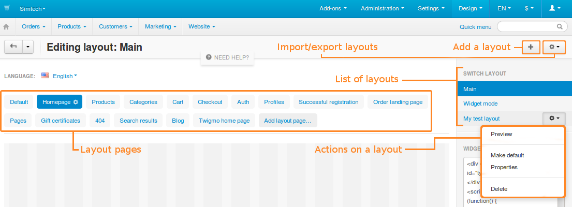The width and height of the screenshot is (572, 207).
Task: Expand the English language dropdown
Action: [x=65, y=76]
